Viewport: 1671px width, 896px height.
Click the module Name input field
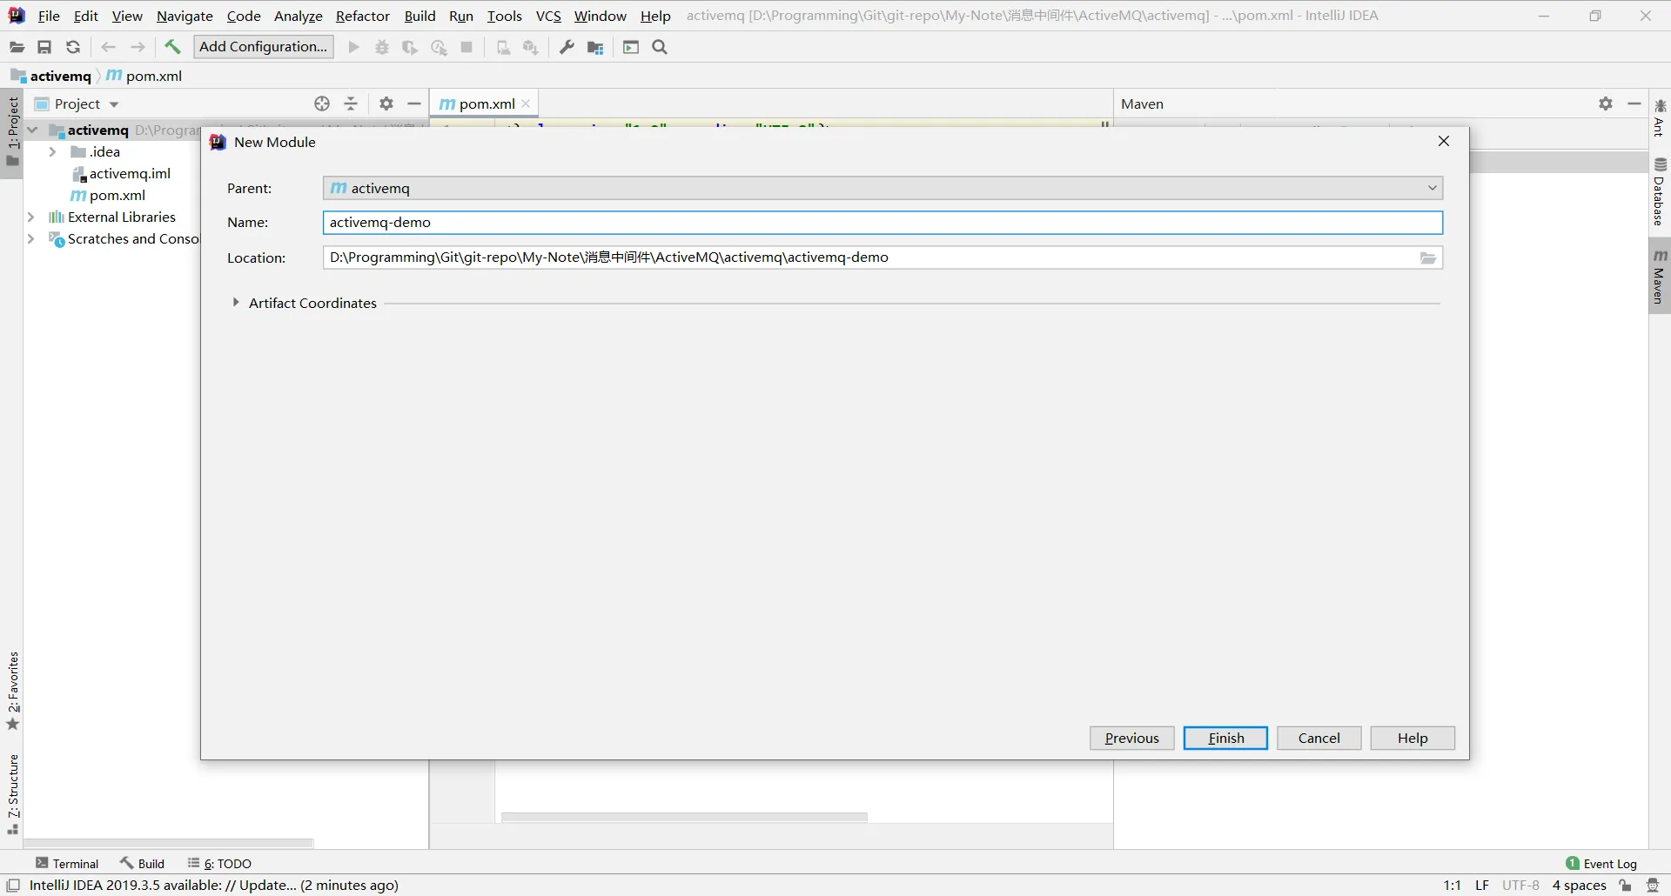(882, 223)
